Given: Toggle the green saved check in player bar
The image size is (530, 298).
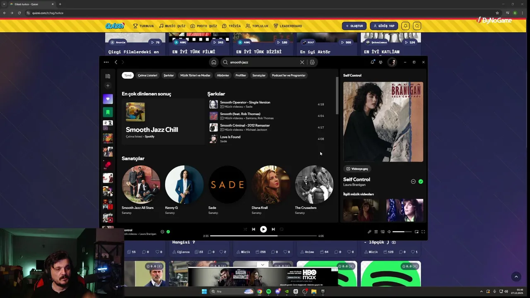Looking at the screenshot, I should 168,232.
